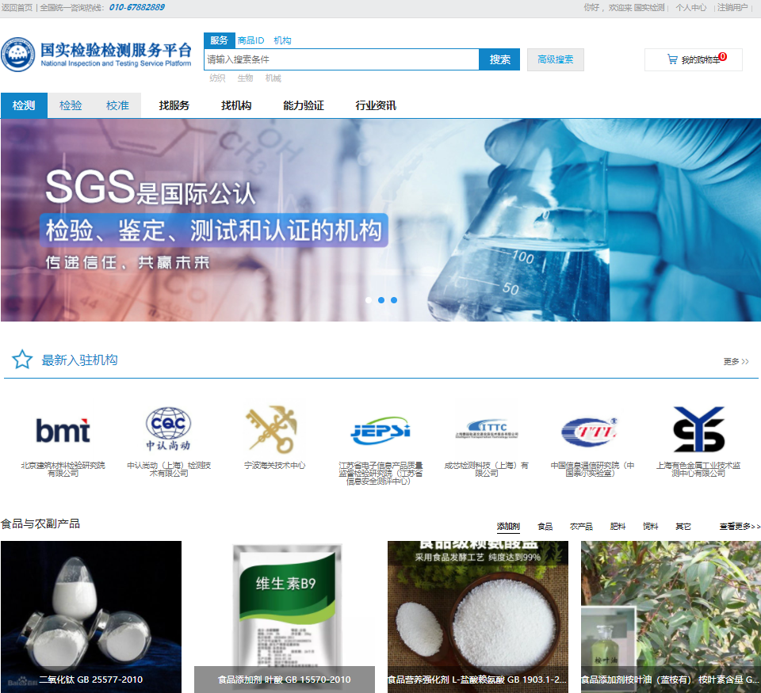Open the CQC 中认尚动 logo
761x693 pixels.
pos(168,428)
